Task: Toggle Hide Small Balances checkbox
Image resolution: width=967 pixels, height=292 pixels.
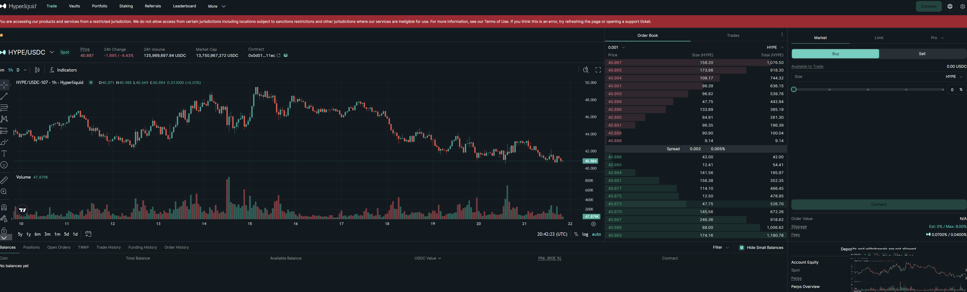Action: coord(741,247)
